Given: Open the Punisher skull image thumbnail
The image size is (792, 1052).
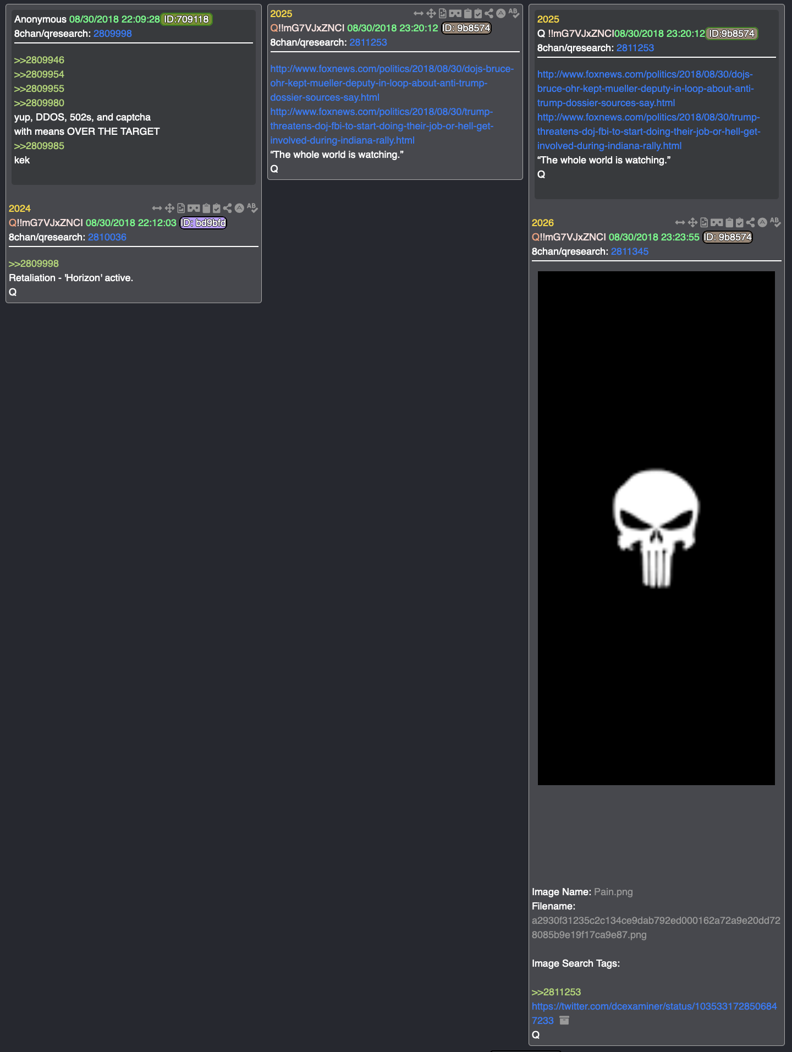Looking at the screenshot, I should tap(656, 528).
